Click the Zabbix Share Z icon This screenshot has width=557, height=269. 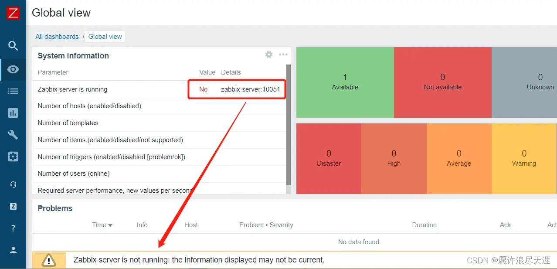click(x=13, y=206)
